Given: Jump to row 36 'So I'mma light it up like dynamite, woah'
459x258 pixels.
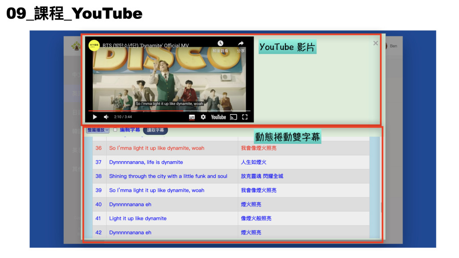Looking at the screenshot, I should 156,148.
